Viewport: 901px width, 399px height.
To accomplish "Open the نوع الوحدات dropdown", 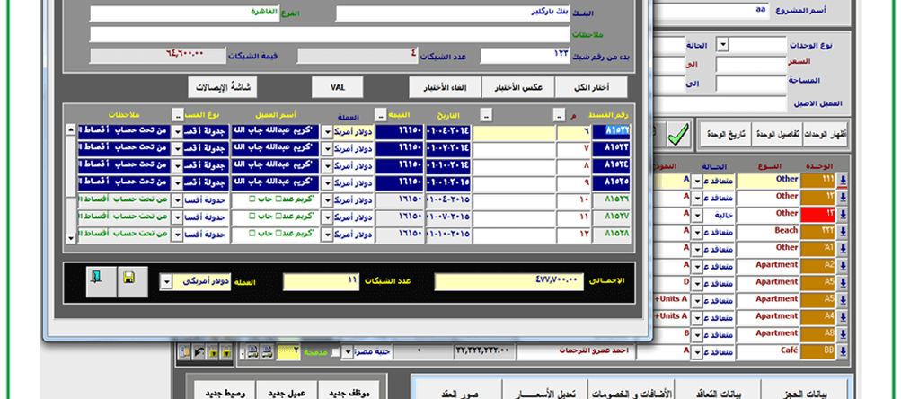I will (x=723, y=45).
